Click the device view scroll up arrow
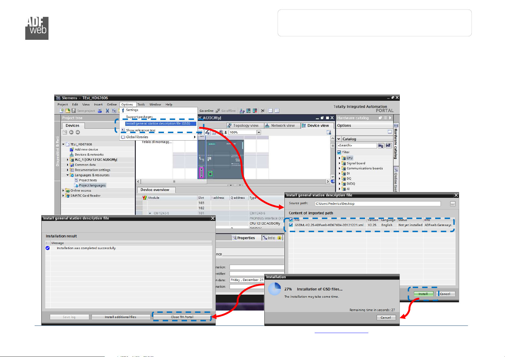 [x=332, y=138]
